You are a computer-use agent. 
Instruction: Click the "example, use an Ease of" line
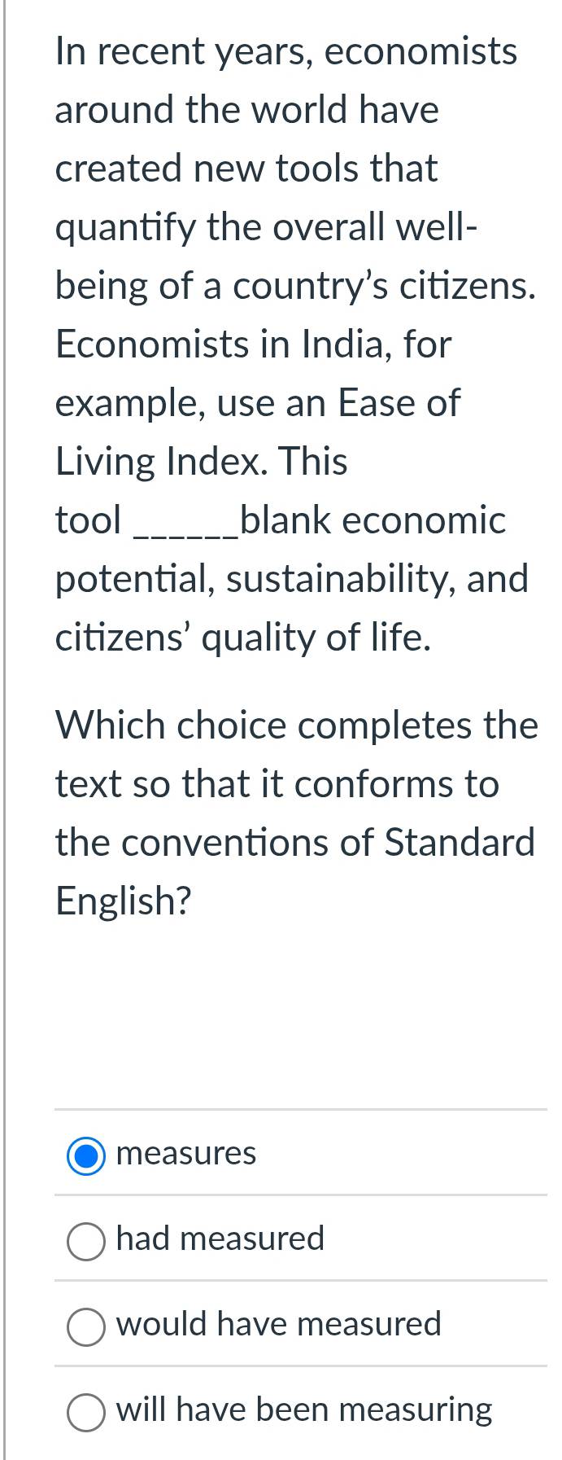(x=257, y=403)
